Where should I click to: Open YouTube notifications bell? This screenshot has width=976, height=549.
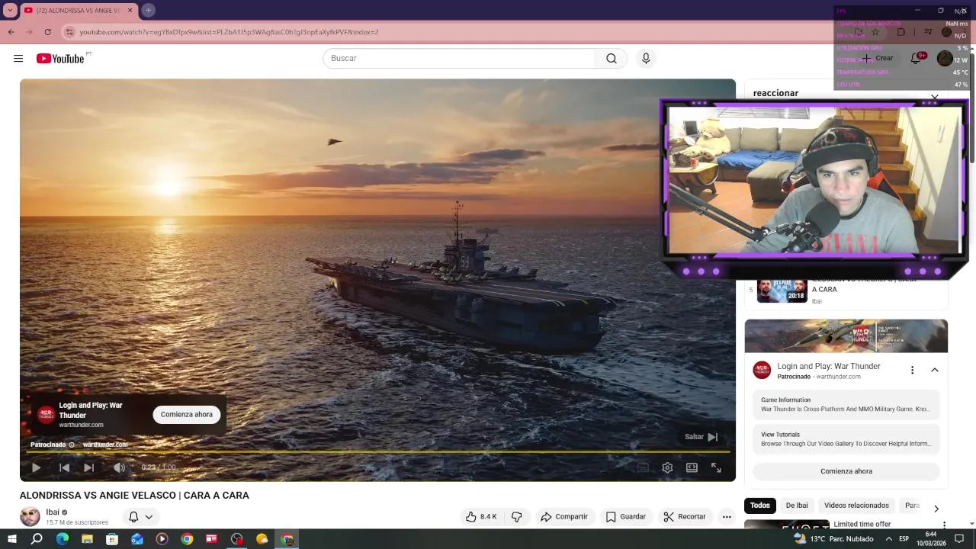pos(917,59)
